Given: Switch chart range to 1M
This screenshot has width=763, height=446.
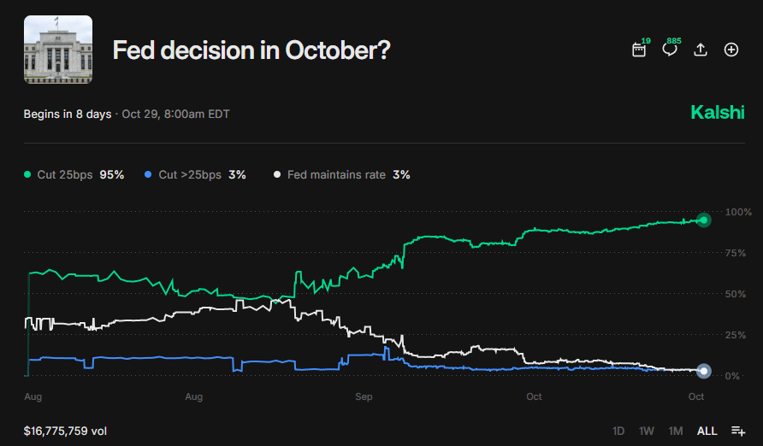Looking at the screenshot, I should point(676,431).
